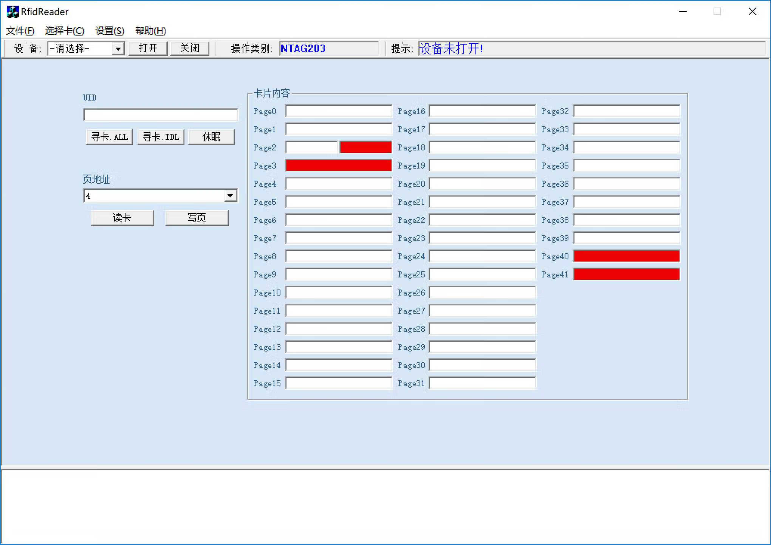Expand the 设备 device selection dropdown
The height and width of the screenshot is (545, 771).
[118, 49]
